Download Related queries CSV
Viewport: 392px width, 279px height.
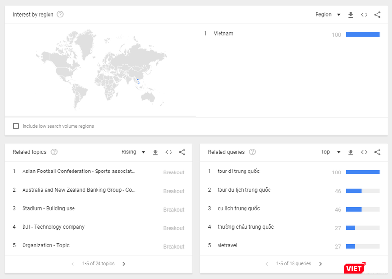351,152
